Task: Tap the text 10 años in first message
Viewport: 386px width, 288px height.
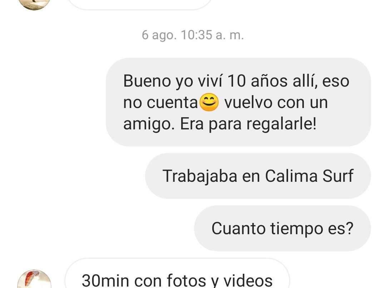Action: (257, 81)
